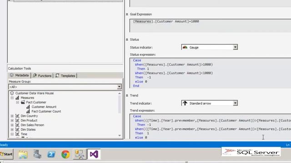
Task: Launch PowerShell from taskbar
Action: [x=51, y=154]
